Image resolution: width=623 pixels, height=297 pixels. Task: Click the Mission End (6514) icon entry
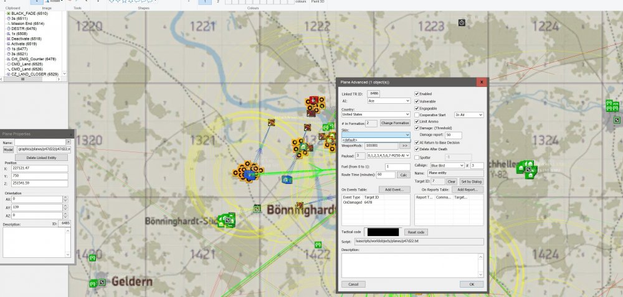pos(8,23)
